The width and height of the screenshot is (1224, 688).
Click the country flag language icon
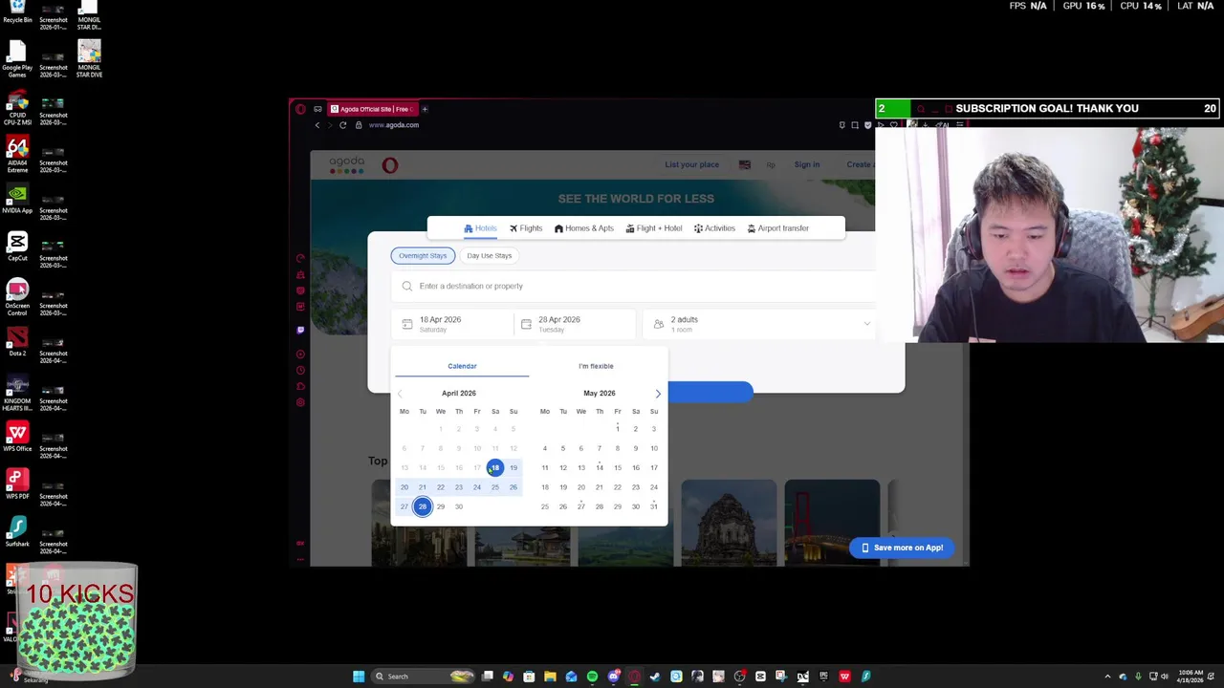click(745, 164)
